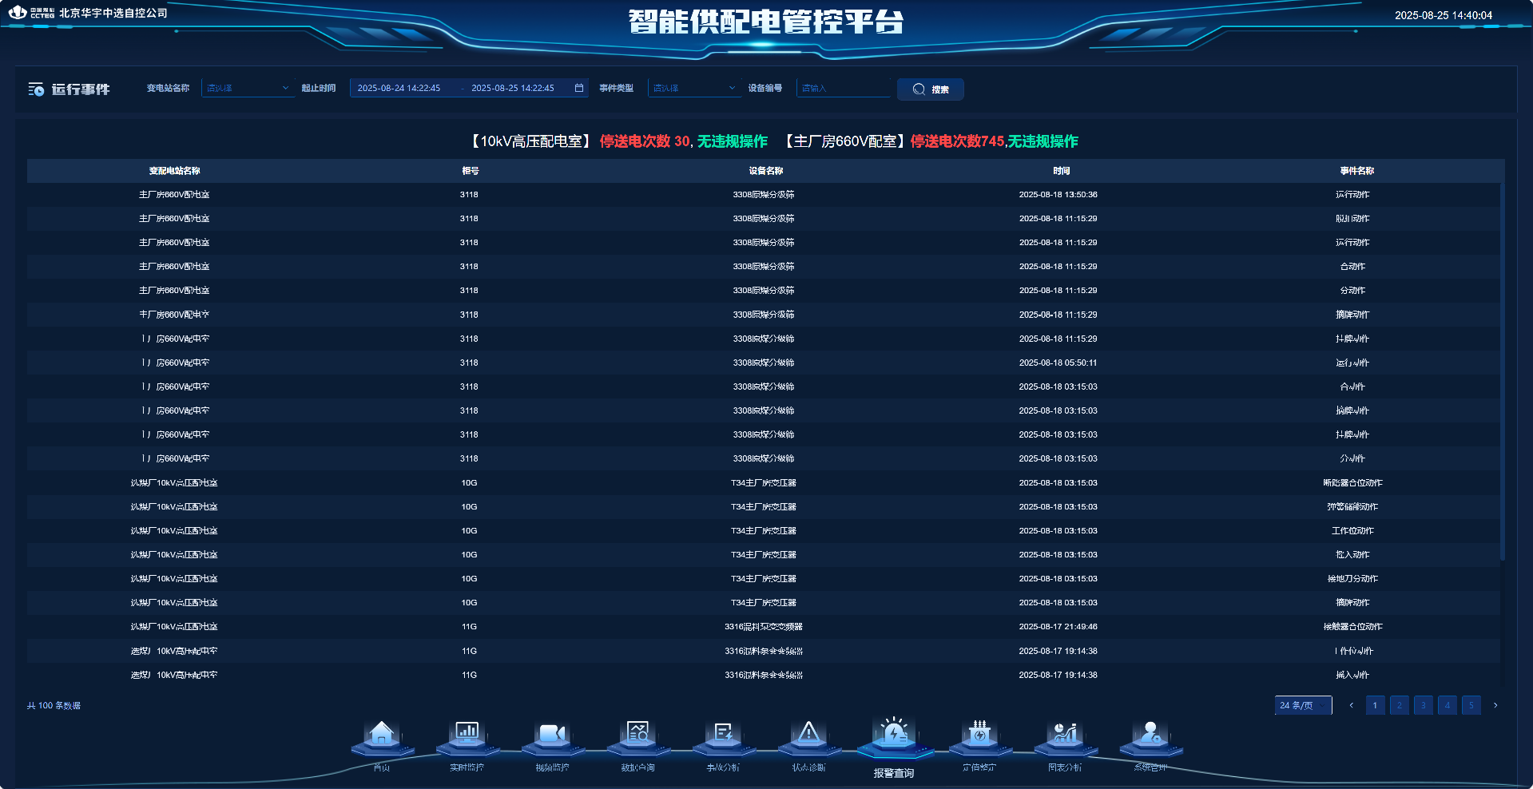Screen dimensions: 1533x789
Task: Expand the 变电站名称 substation dropdown
Action: point(248,88)
